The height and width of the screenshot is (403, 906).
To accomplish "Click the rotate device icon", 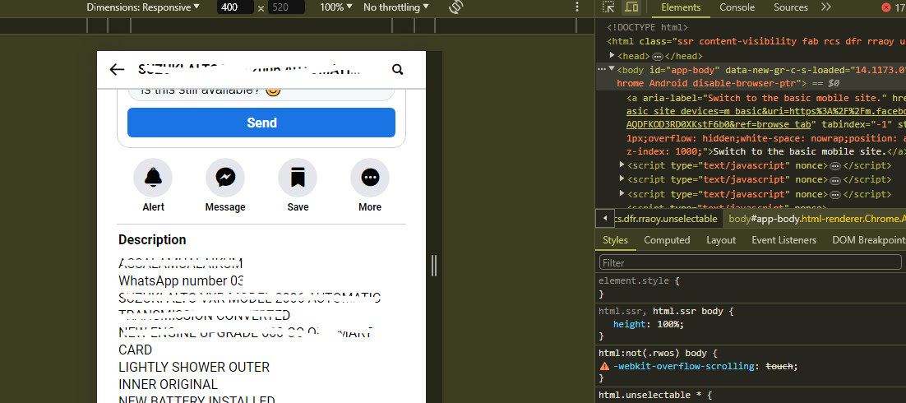I will point(456,7).
